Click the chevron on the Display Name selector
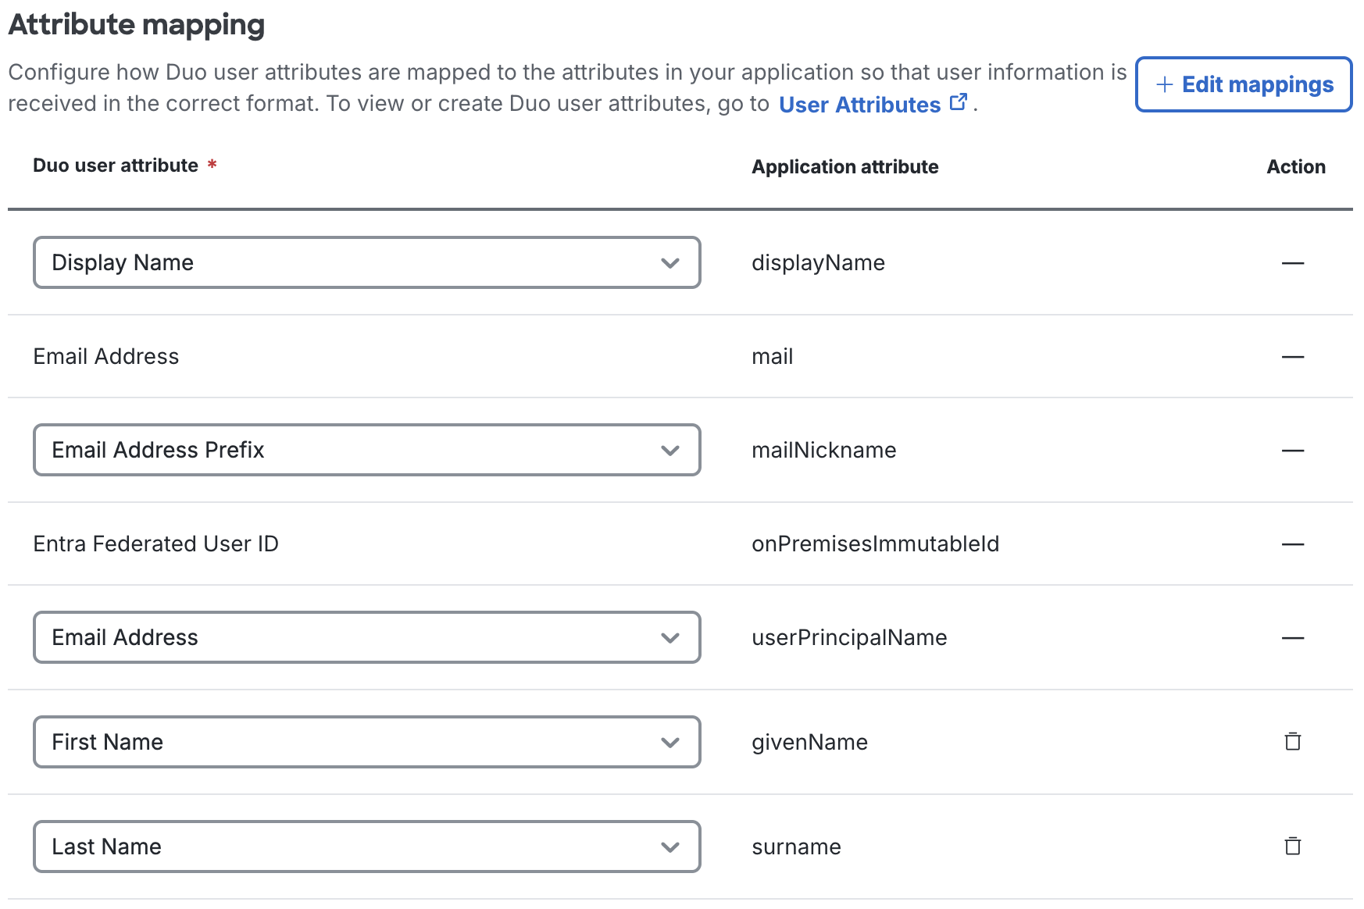Image resolution: width=1364 pixels, height=909 pixels. [x=670, y=263]
